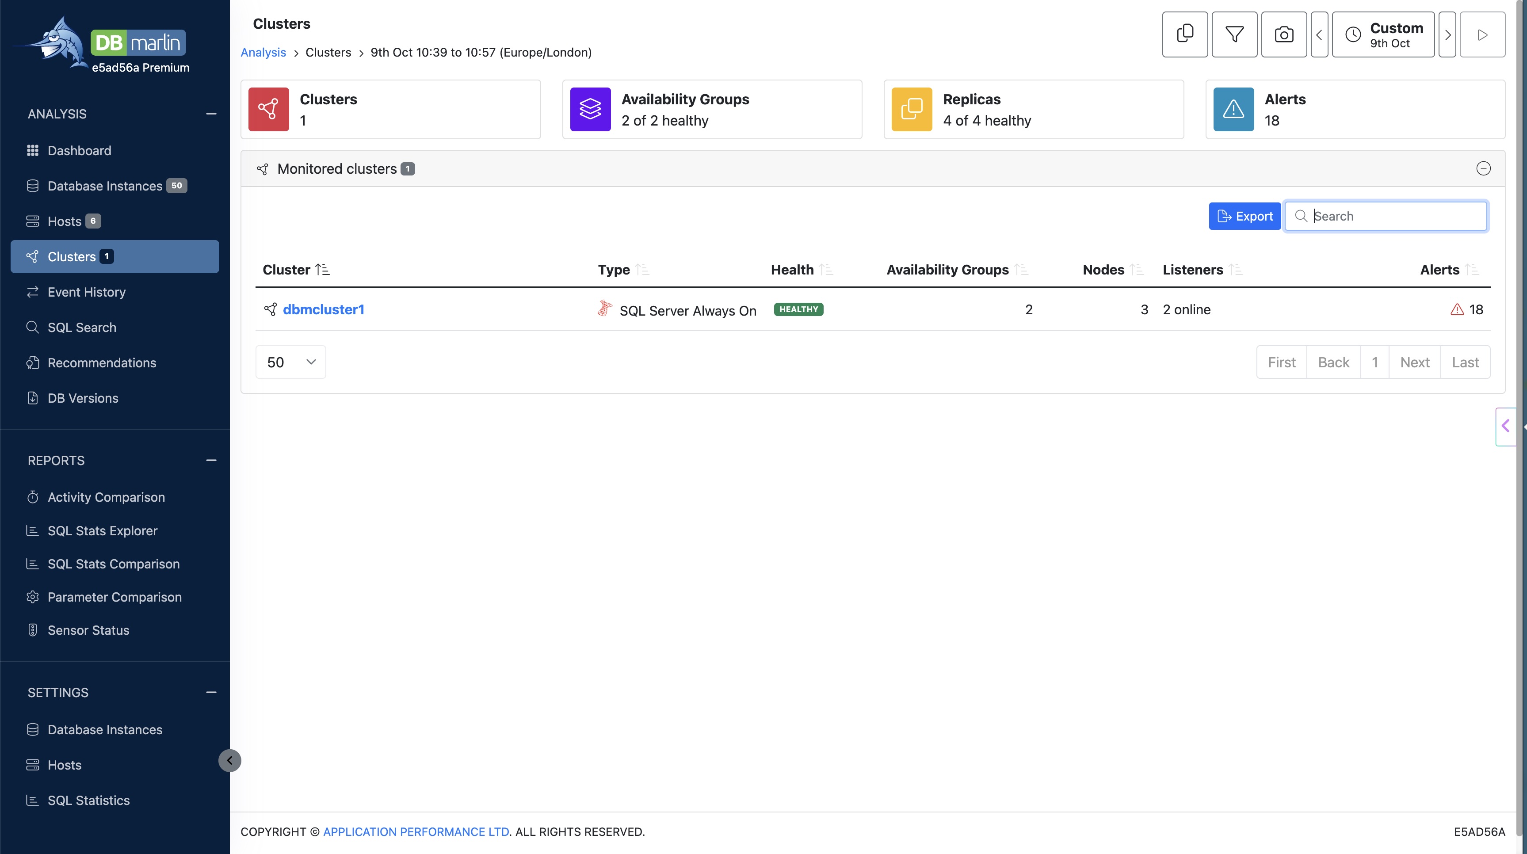Click the Export button
The width and height of the screenshot is (1527, 854).
(x=1245, y=216)
